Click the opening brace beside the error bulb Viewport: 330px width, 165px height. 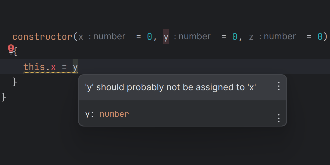(15, 52)
